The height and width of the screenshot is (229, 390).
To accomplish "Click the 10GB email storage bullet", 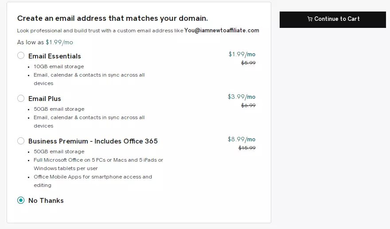I will (x=58, y=66).
